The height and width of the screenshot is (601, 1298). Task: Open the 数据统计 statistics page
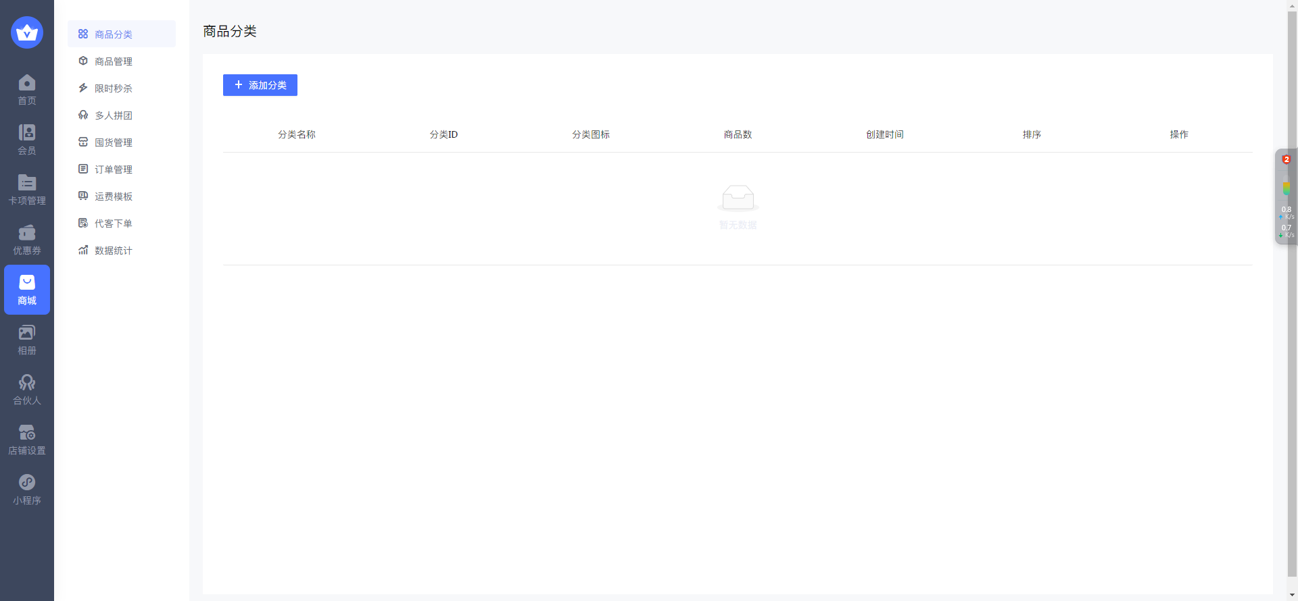click(x=114, y=251)
